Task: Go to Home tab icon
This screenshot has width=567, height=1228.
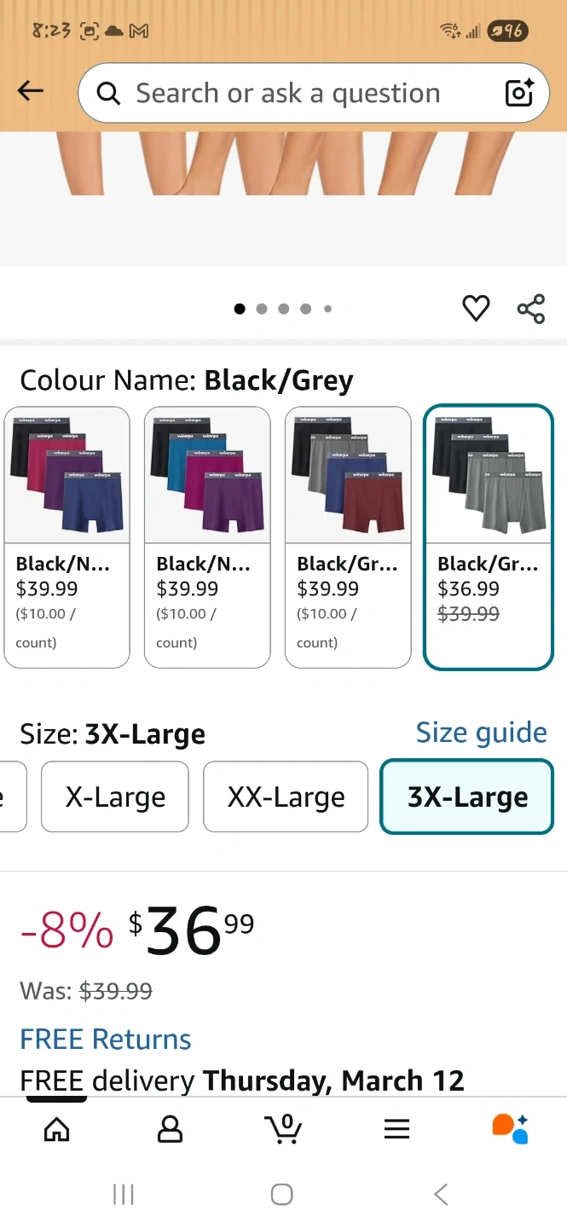Action: (x=56, y=1129)
